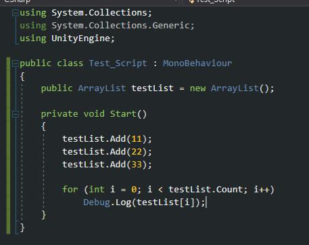Click the Log method call
The width and height of the screenshot is (309, 245).
click(123, 202)
